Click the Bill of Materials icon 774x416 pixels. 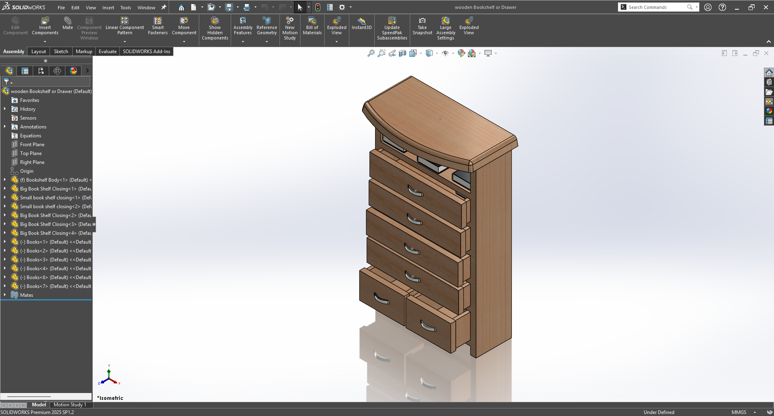(x=312, y=21)
